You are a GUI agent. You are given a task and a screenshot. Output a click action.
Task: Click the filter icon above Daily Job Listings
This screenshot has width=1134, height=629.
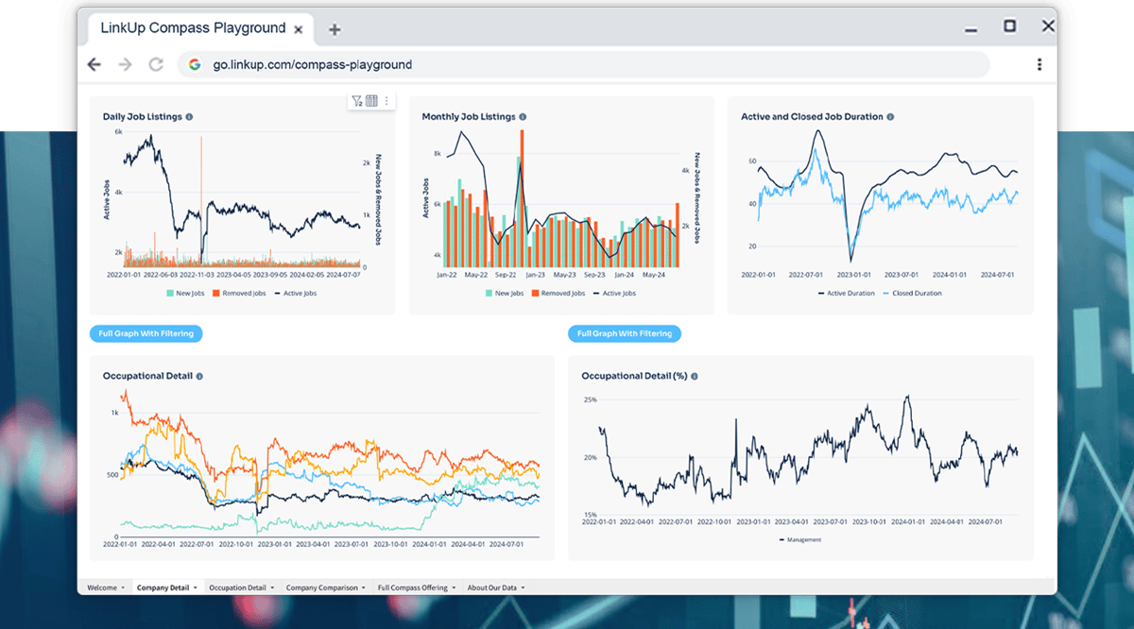point(357,101)
